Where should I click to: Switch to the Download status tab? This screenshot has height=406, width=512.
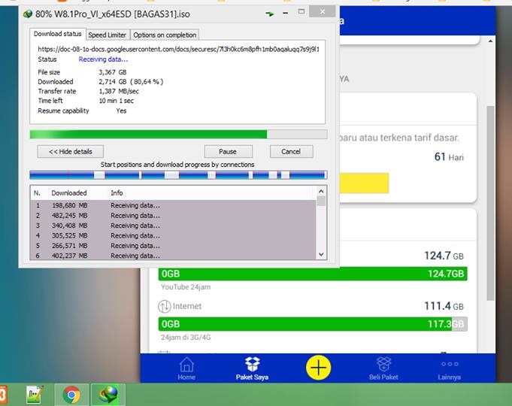click(x=58, y=34)
